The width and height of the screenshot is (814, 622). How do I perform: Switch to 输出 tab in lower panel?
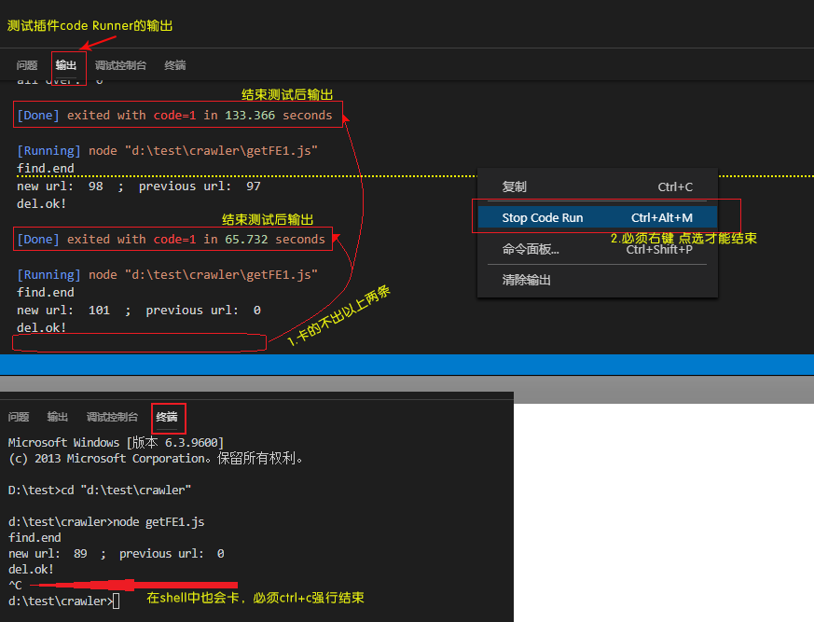[58, 417]
